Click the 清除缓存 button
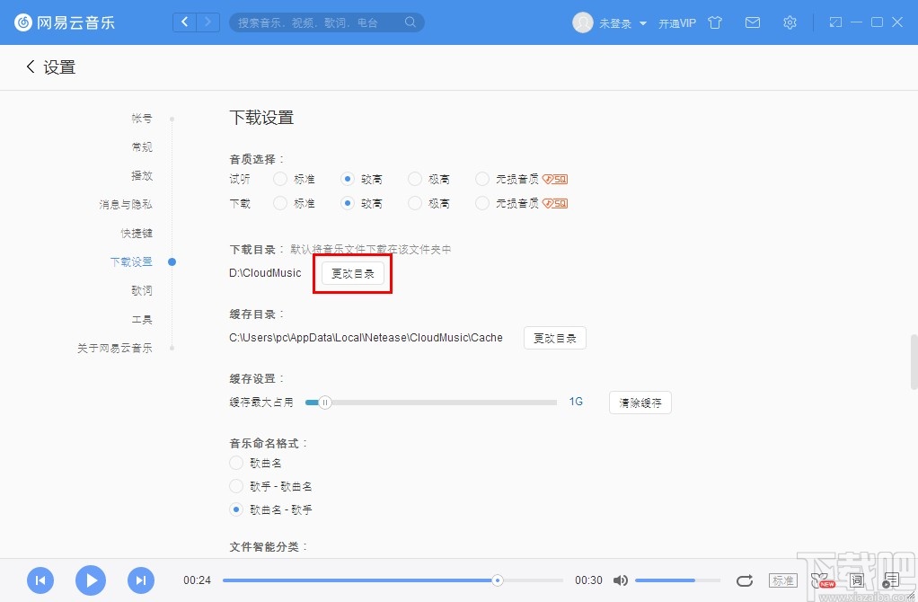 640,403
